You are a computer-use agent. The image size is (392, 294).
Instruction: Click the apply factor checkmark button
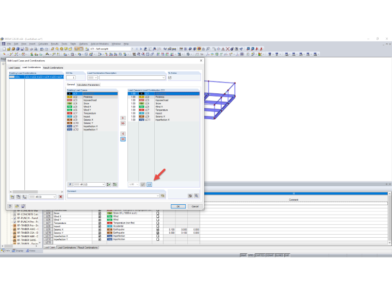(143, 185)
